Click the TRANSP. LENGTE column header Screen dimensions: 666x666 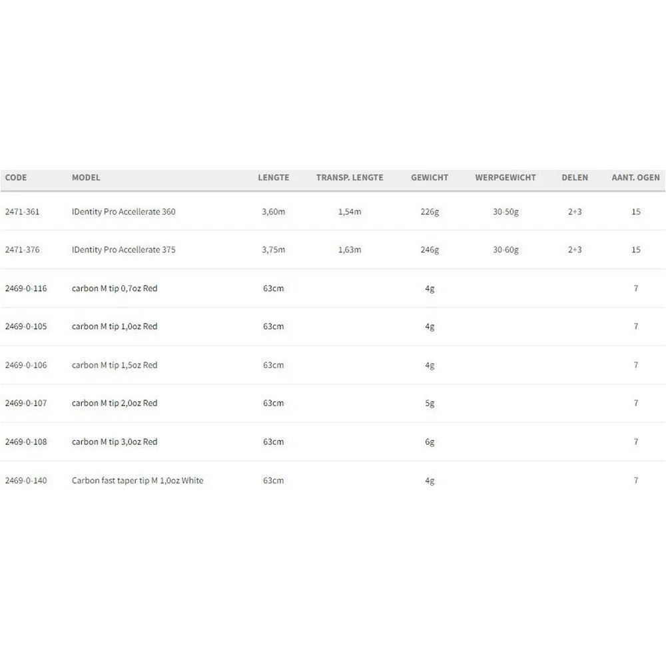(x=350, y=178)
